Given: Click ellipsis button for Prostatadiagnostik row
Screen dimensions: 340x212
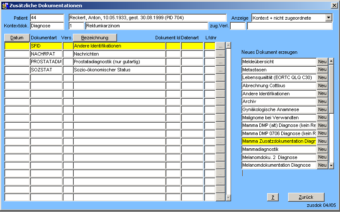Looking at the screenshot, I should click(x=220, y=62).
